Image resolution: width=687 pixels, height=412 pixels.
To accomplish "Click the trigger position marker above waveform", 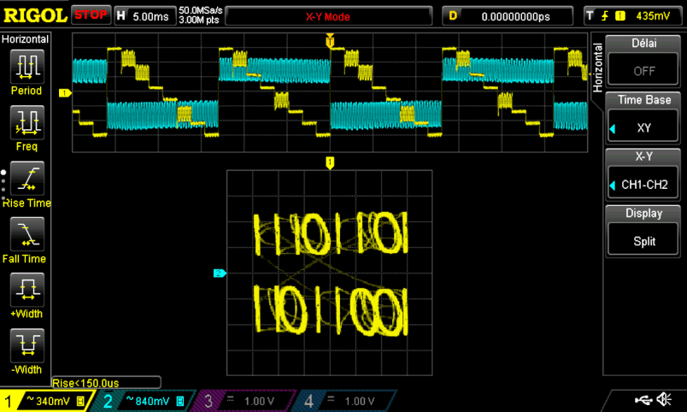I will (330, 40).
